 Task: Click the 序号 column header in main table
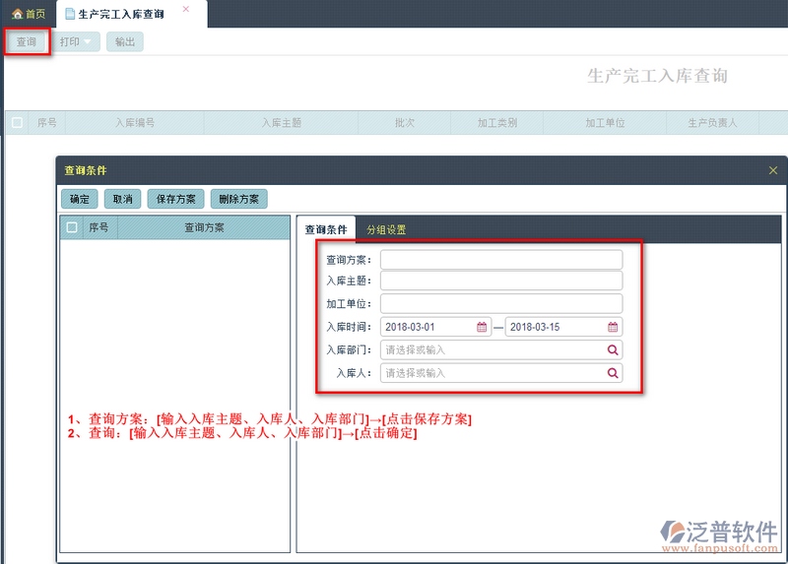(46, 122)
